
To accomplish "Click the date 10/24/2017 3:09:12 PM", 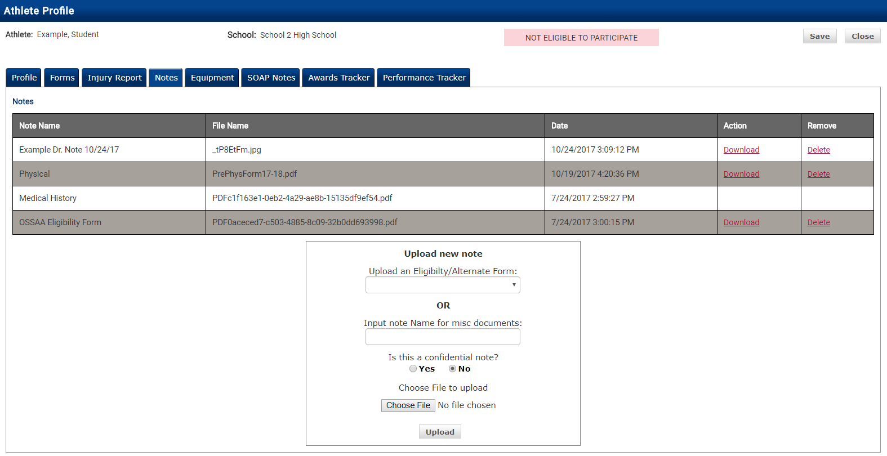I will coord(595,150).
